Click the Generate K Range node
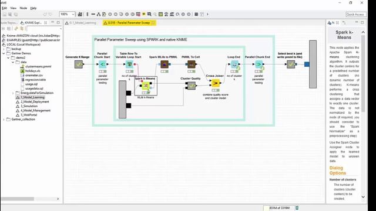 pos(78,64)
